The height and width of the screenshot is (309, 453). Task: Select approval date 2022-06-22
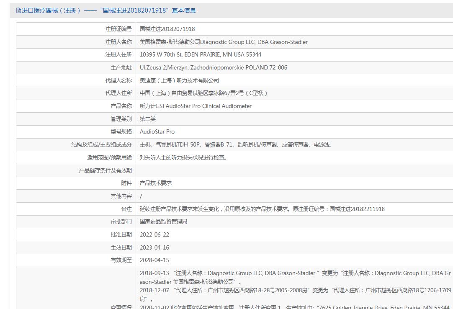154,234
